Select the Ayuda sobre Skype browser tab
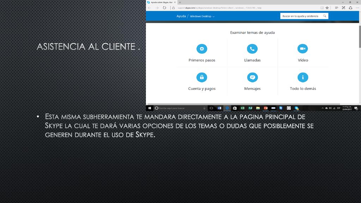The height and width of the screenshot is (203, 361). tap(161, 2)
